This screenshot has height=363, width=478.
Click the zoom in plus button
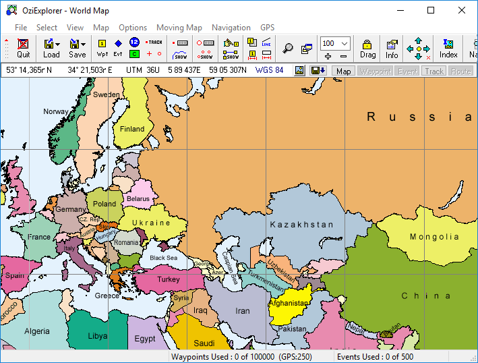pyautogui.click(x=328, y=57)
